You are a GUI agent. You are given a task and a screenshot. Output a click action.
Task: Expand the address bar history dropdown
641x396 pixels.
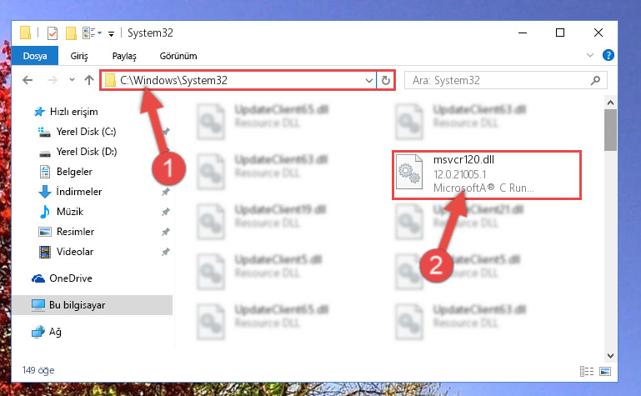click(368, 81)
